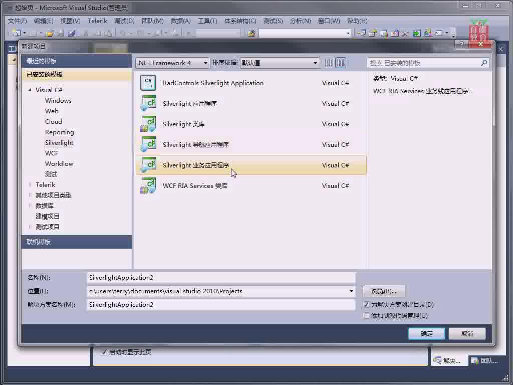Click the WCF RIA Services 类库 template icon
The width and height of the screenshot is (513, 385).
[148, 185]
